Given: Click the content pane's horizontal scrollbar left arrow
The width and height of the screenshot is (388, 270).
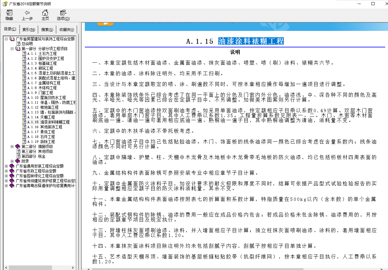Looking at the screenshot, I should pos(89,269).
